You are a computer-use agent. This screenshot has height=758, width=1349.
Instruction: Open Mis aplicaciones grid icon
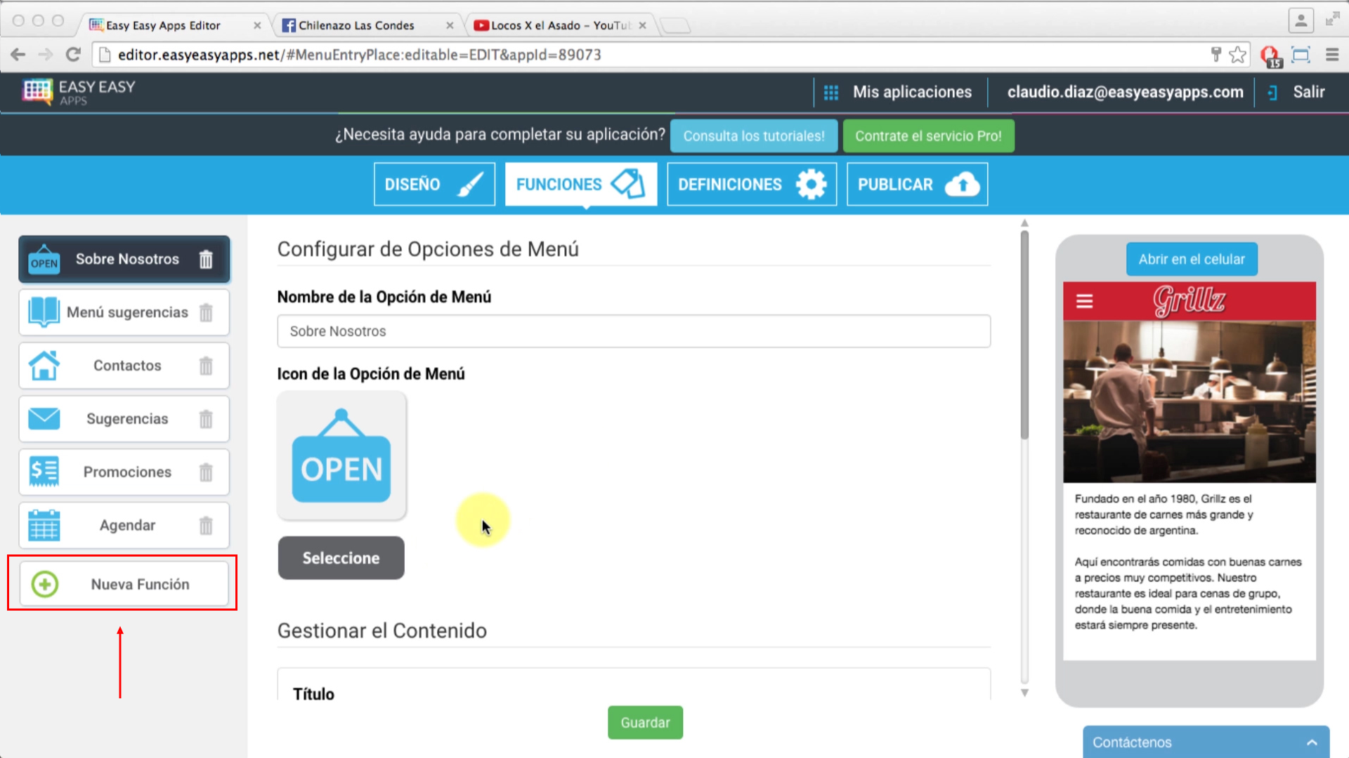[x=830, y=93]
